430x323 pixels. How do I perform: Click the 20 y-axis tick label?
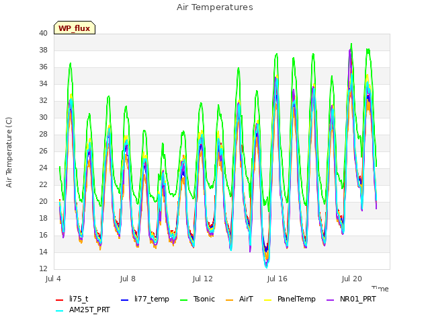43,201
